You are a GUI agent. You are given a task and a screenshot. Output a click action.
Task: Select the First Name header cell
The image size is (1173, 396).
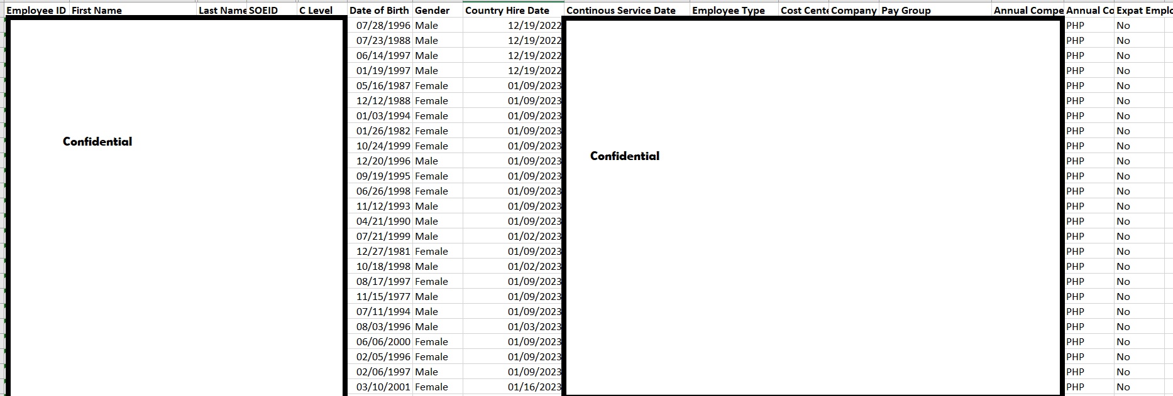pos(97,10)
